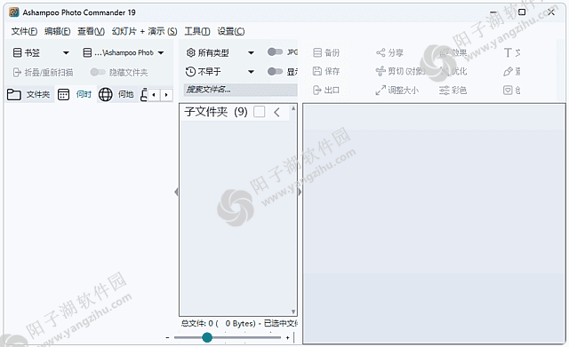Click the 优化 optimize button
This screenshot has height=347, width=569.
click(x=453, y=71)
